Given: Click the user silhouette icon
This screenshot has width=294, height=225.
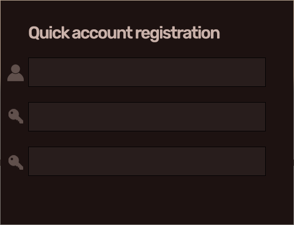Looking at the screenshot, I should click(x=15, y=73).
